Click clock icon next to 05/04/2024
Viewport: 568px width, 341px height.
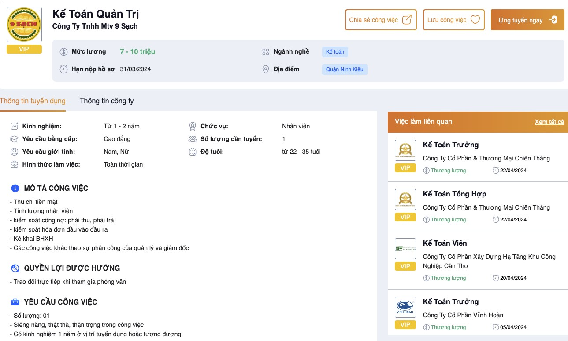[496, 327]
